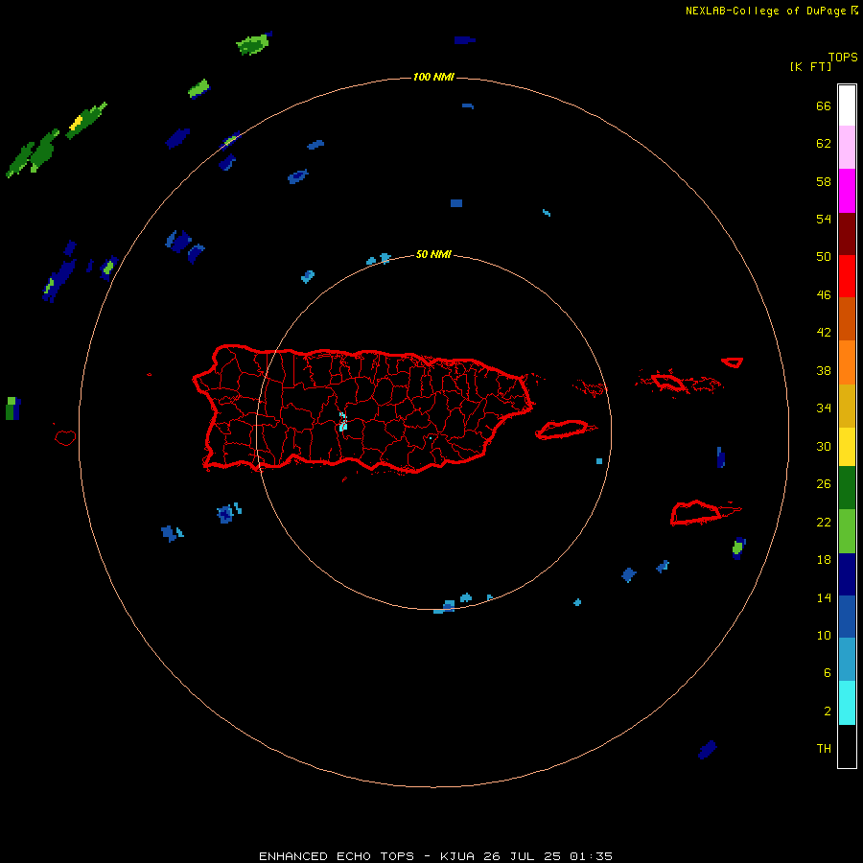Select the black TH swatch on the scale
Screen dimensions: 863x863
coord(847,746)
